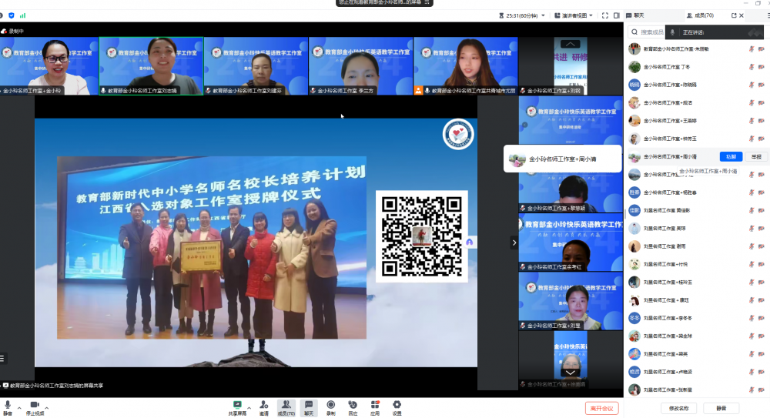Toggle the Members (成员) panel from bottom toolbar

[x=286, y=406]
